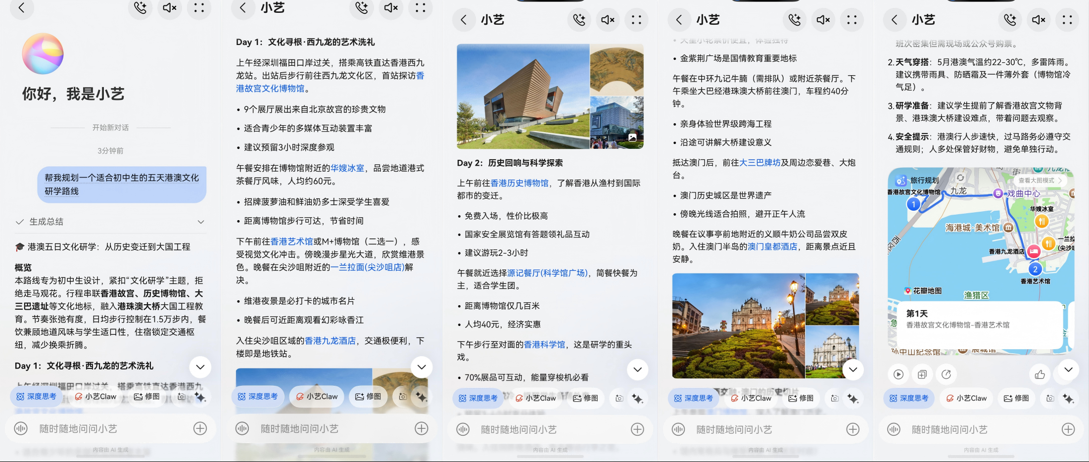
Task: Open the 大三巴牌坊 link
Action: point(760,163)
